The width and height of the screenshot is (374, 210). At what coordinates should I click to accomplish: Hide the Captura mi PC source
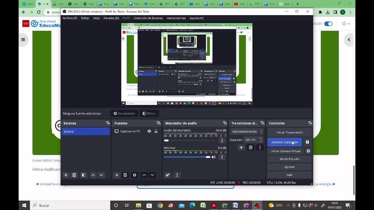(149, 131)
